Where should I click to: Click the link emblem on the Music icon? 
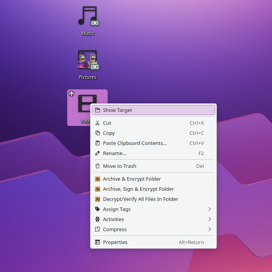[95, 23]
